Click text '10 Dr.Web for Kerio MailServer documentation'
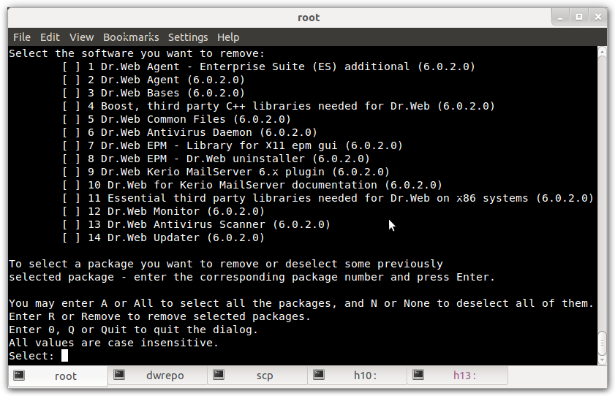 (233, 186)
